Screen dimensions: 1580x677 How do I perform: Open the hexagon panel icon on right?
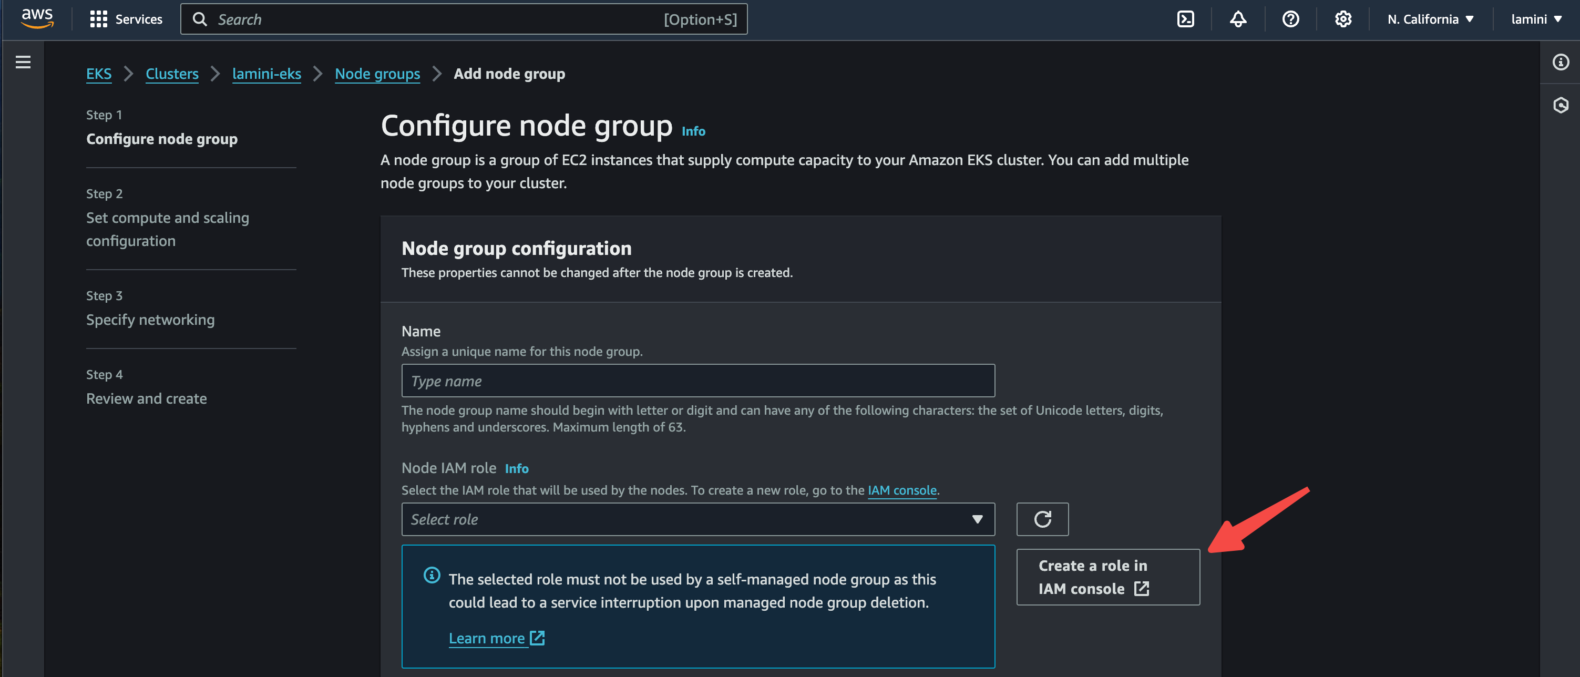[x=1561, y=105]
